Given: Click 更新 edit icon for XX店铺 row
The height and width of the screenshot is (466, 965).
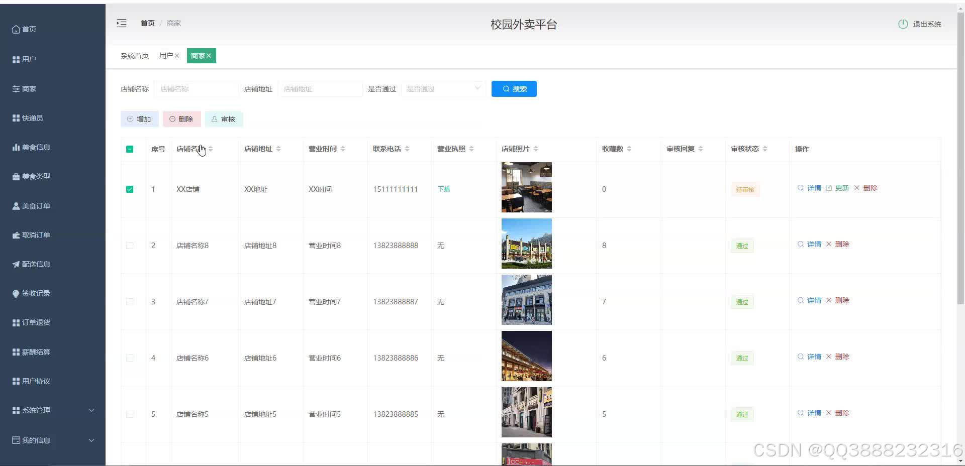Looking at the screenshot, I should coord(829,188).
